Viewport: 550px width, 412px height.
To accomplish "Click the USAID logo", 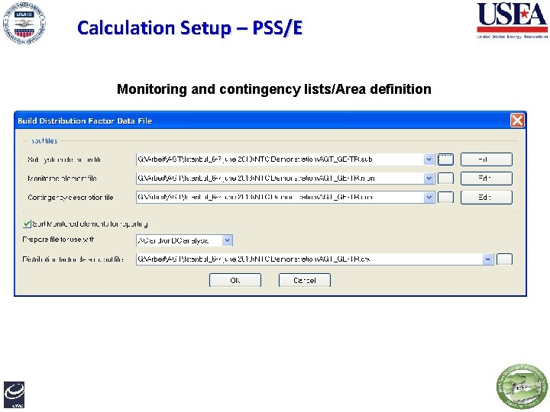I will tap(24, 23).
